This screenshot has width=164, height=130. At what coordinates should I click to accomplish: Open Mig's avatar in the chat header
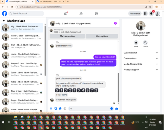53,23
